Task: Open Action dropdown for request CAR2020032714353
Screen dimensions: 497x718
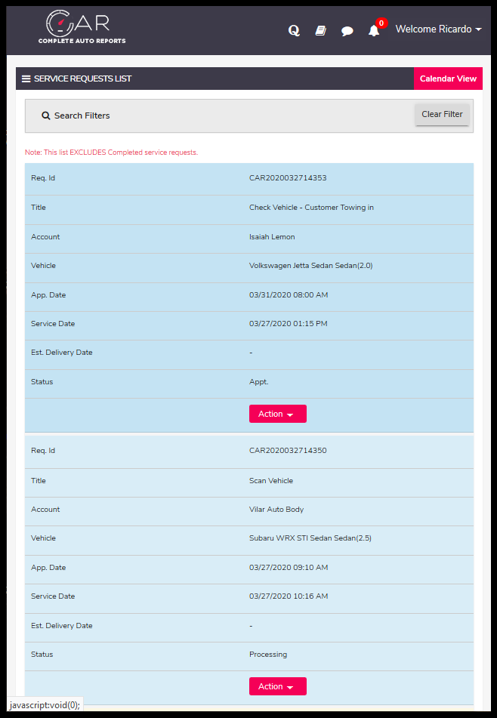Action: pyautogui.click(x=278, y=414)
